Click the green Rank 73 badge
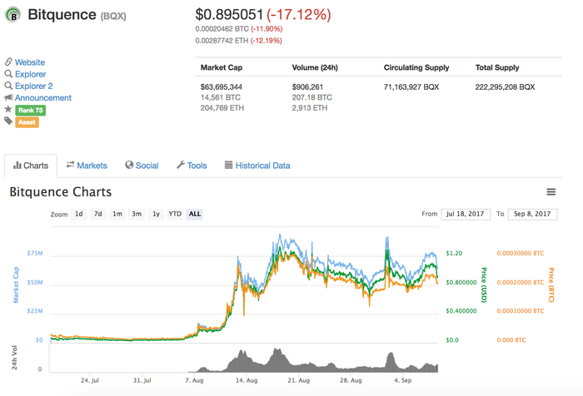Screen dimensions: 583x396 point(31,111)
